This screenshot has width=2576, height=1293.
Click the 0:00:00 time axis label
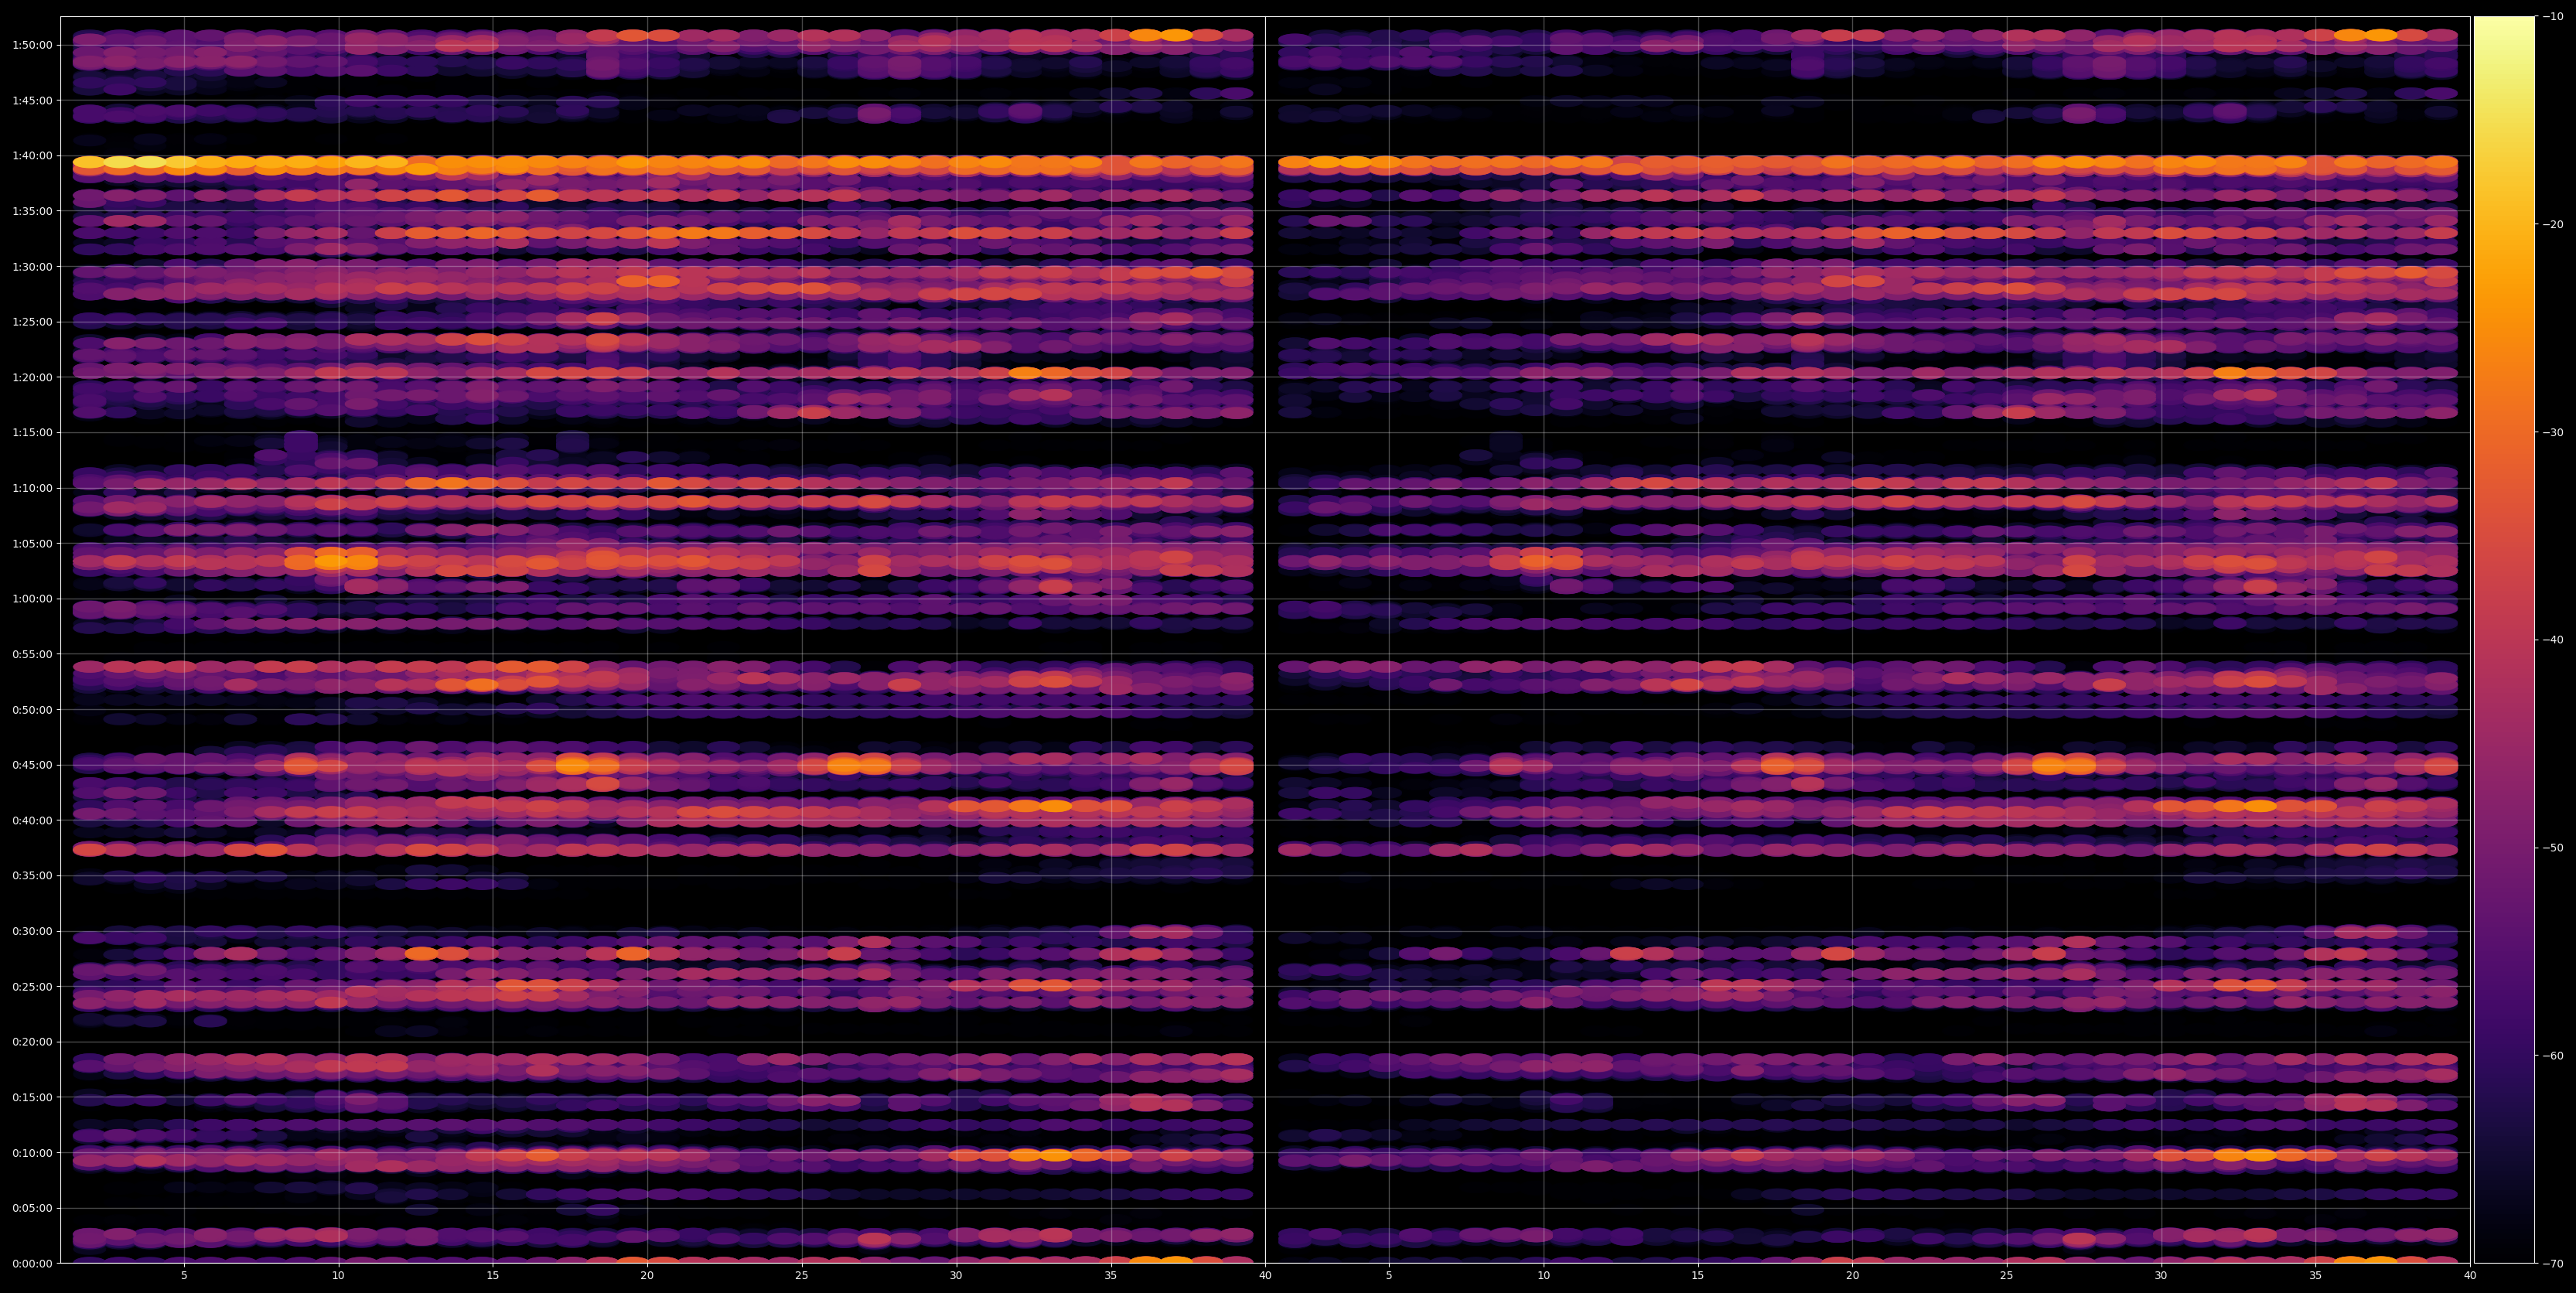(33, 1263)
